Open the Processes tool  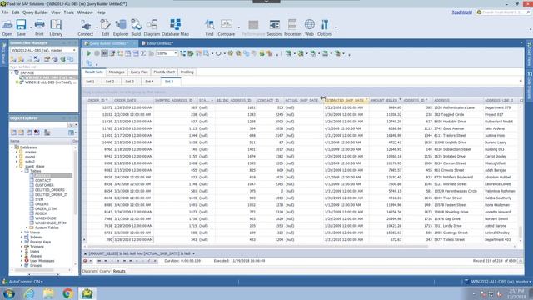coord(292,27)
